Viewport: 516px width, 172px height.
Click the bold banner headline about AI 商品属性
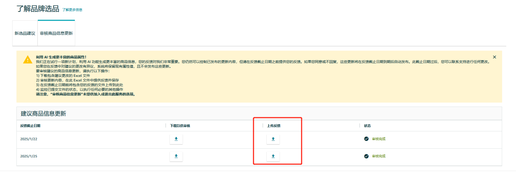point(61,57)
